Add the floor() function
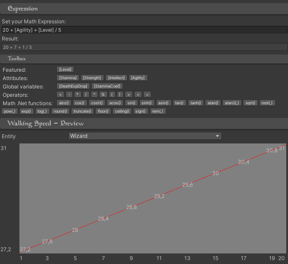 point(103,111)
